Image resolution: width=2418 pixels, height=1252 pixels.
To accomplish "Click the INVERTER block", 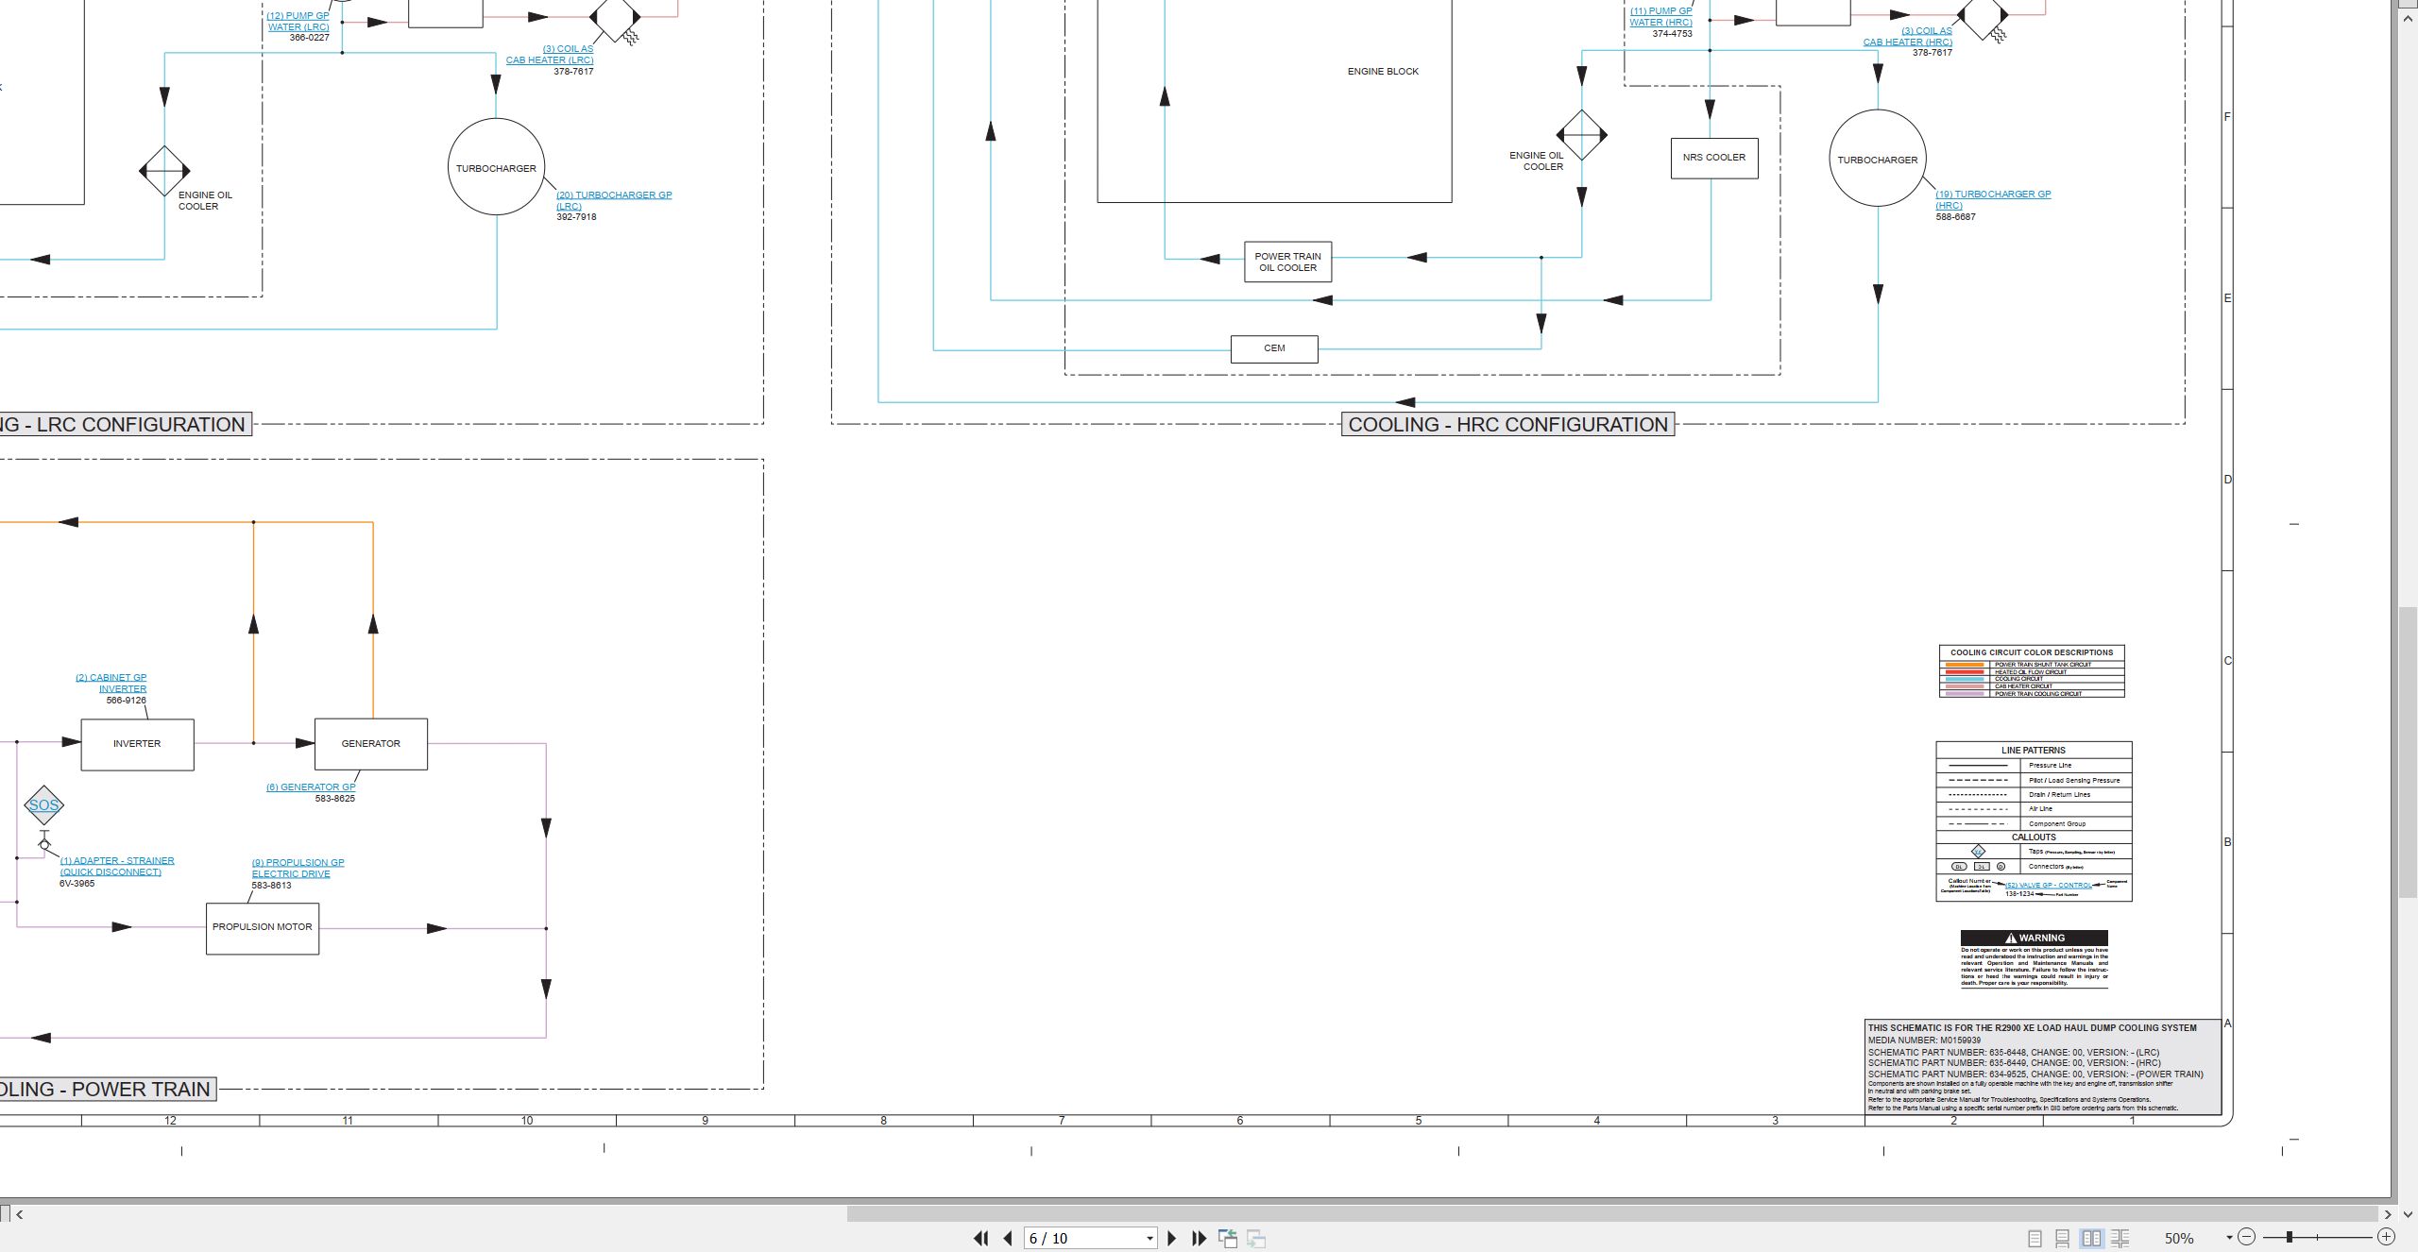I will [x=138, y=744].
